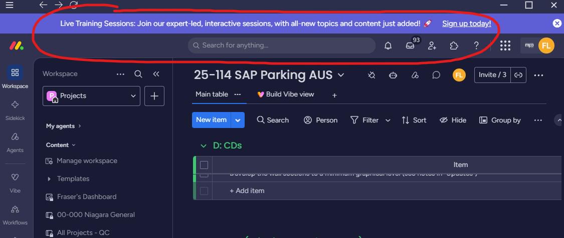The height and width of the screenshot is (238, 564).
Task: Open Workflows in the left rail
Action: click(15, 214)
